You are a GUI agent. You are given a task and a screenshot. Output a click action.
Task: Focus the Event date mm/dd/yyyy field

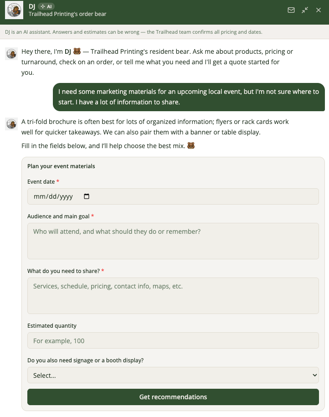pos(173,196)
